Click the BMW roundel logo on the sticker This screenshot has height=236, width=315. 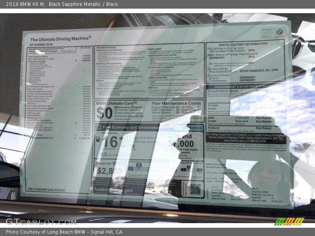[x=280, y=32]
